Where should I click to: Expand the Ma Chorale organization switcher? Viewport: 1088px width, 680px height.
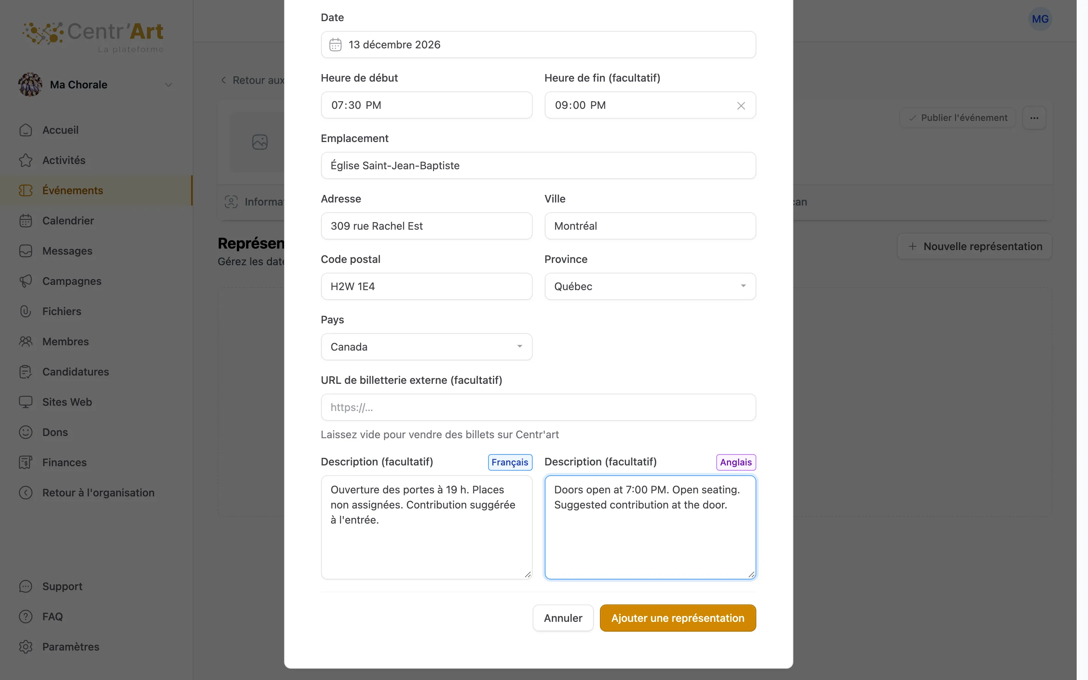pos(96,85)
